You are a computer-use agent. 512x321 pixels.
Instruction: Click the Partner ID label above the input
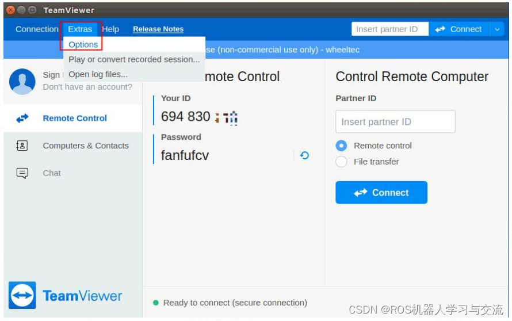tap(356, 98)
